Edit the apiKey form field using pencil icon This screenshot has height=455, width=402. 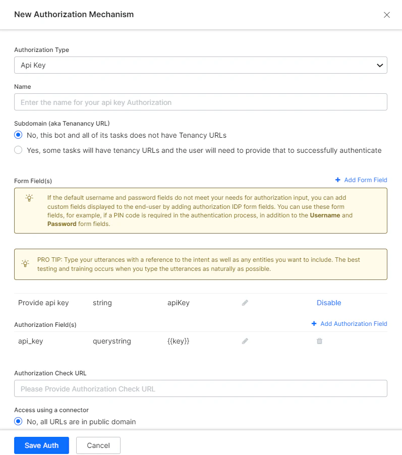point(245,303)
